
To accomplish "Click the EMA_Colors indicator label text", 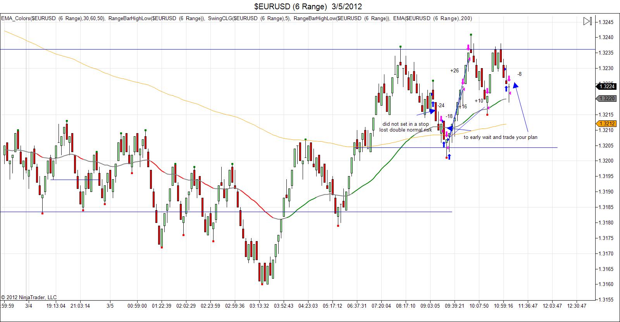I will pos(53,18).
